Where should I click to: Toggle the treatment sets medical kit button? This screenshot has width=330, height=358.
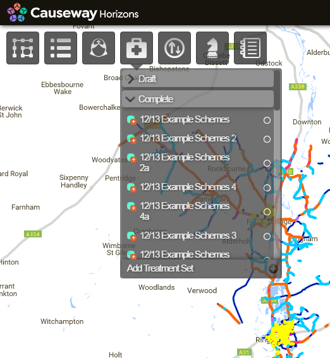point(137,48)
